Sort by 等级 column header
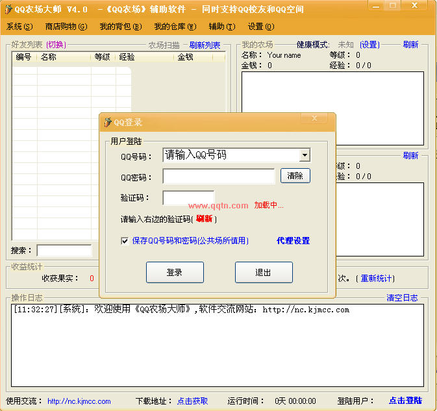The image size is (437, 411). pyautogui.click(x=103, y=57)
